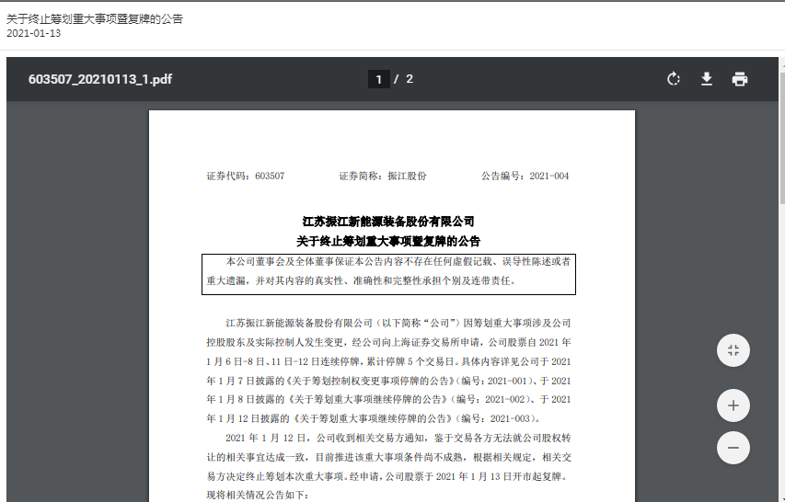Click line starting 让的相关事宜达成一致
This screenshot has width=785, height=502.
[388, 458]
